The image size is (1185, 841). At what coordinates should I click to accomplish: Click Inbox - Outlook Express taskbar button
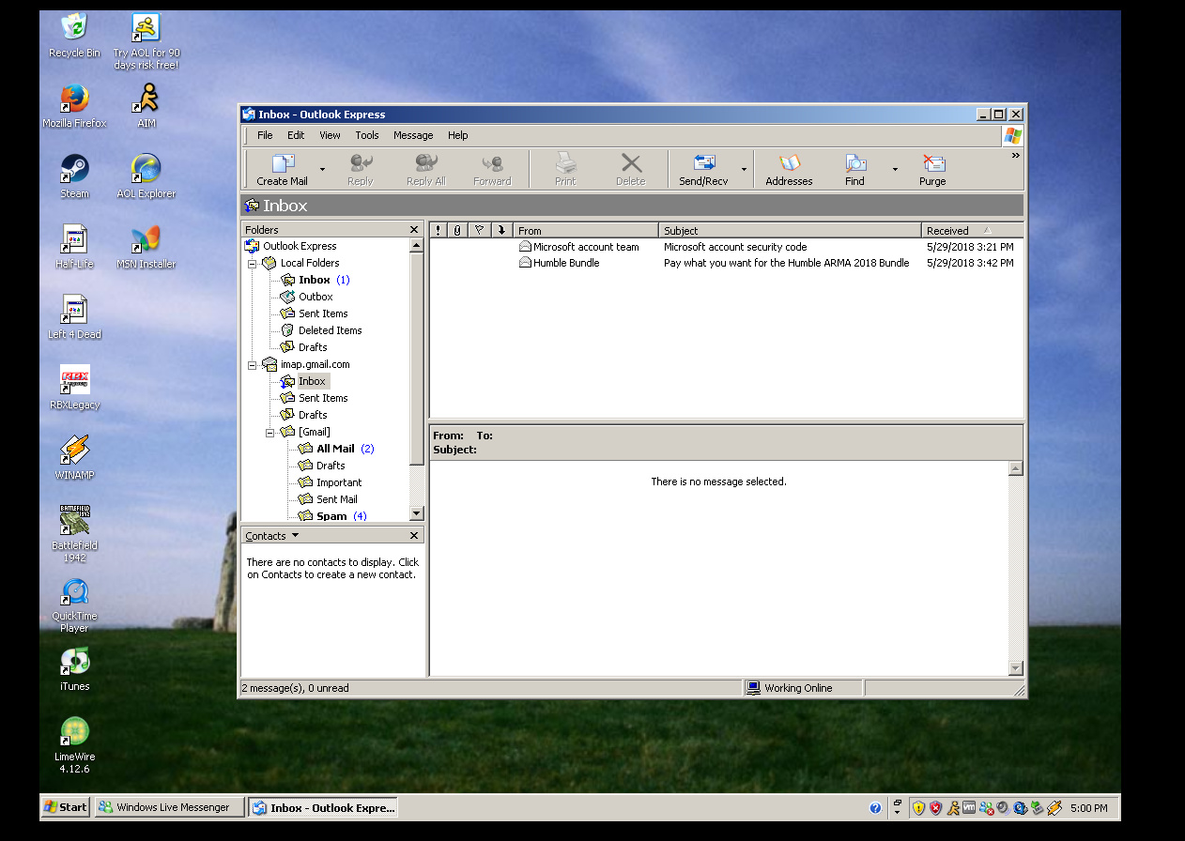tap(323, 807)
